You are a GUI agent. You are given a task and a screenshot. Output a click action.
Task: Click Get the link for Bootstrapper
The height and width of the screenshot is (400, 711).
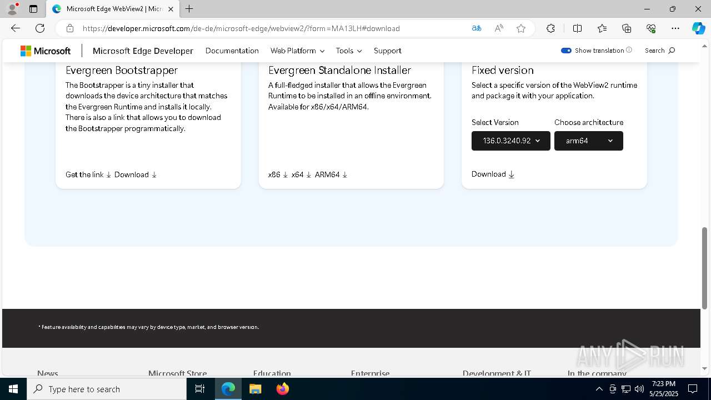88,174
